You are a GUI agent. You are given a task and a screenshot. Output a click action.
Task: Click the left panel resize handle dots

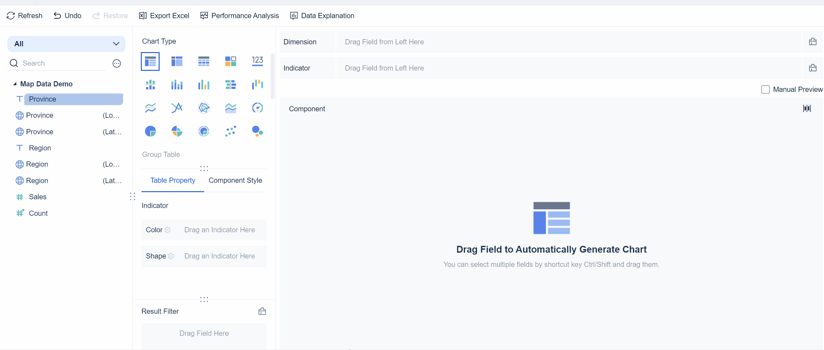pos(132,196)
